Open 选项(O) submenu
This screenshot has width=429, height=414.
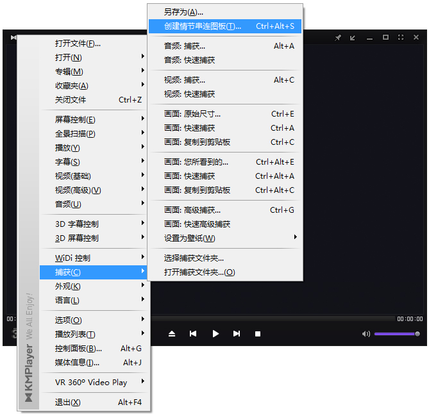pos(93,320)
